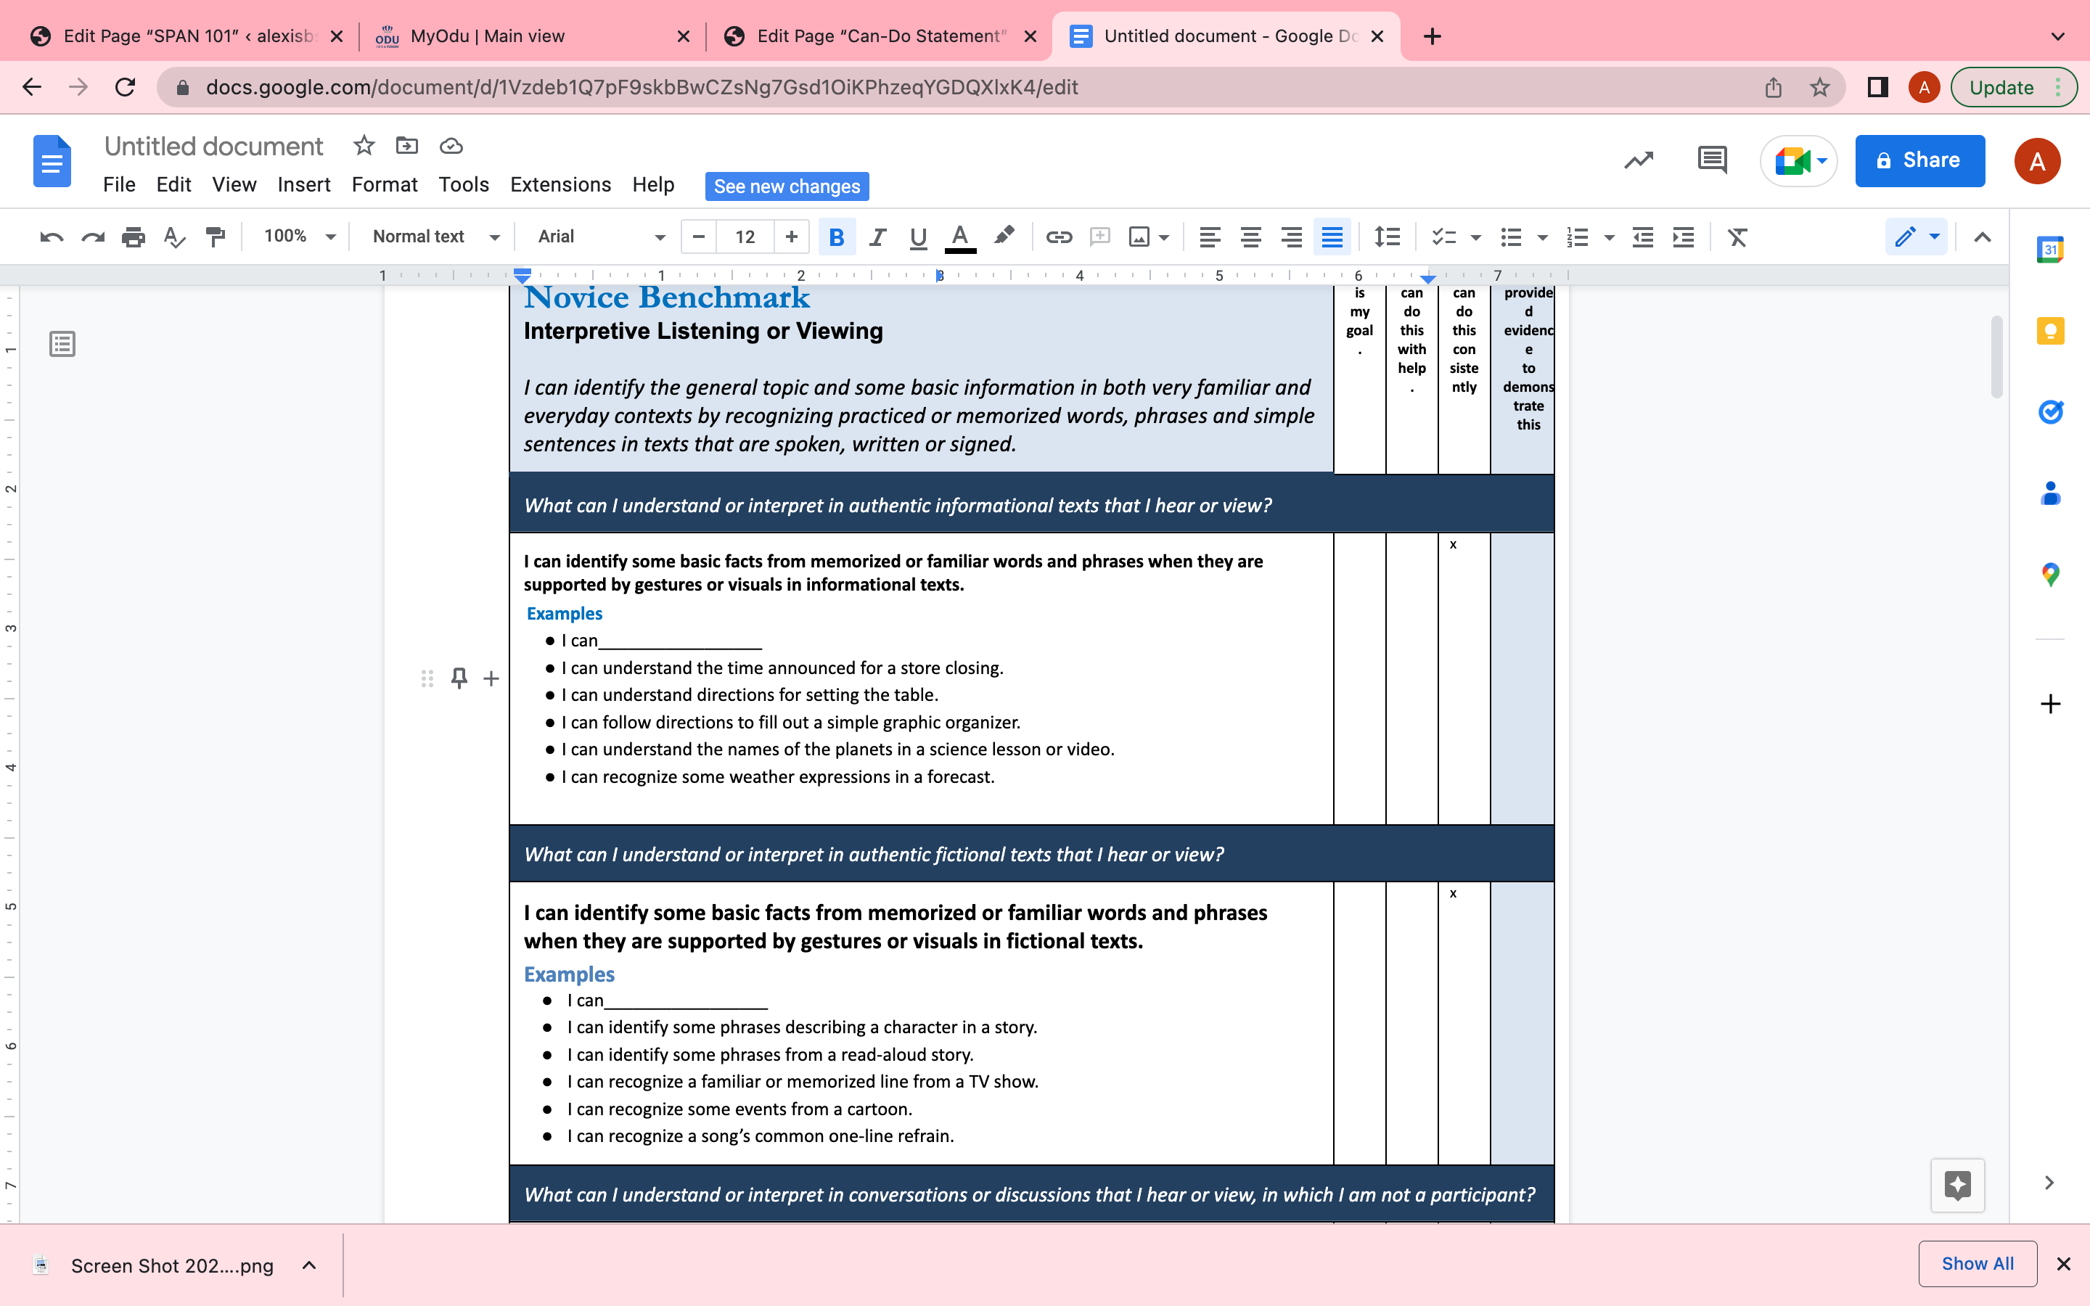Open the Edit menu

(173, 185)
